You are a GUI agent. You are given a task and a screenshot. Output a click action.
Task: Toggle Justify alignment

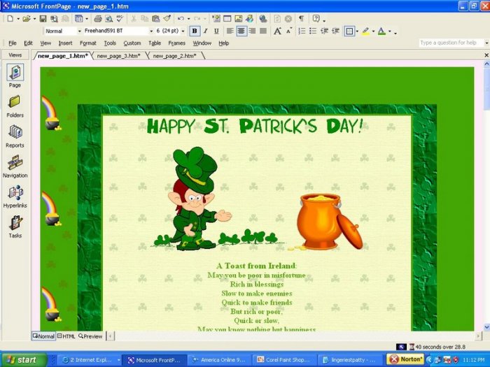tap(263, 31)
